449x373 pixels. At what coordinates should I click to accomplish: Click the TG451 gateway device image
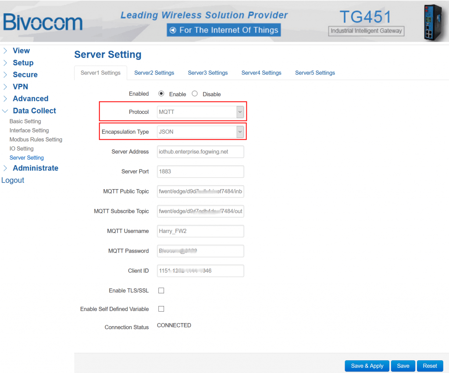tap(432, 21)
